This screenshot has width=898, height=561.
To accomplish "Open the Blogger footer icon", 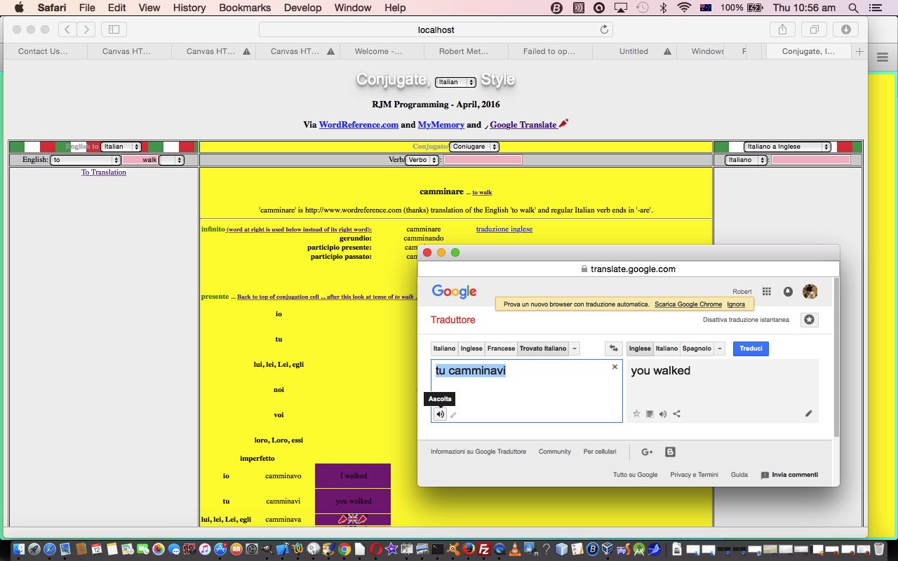I will [670, 452].
